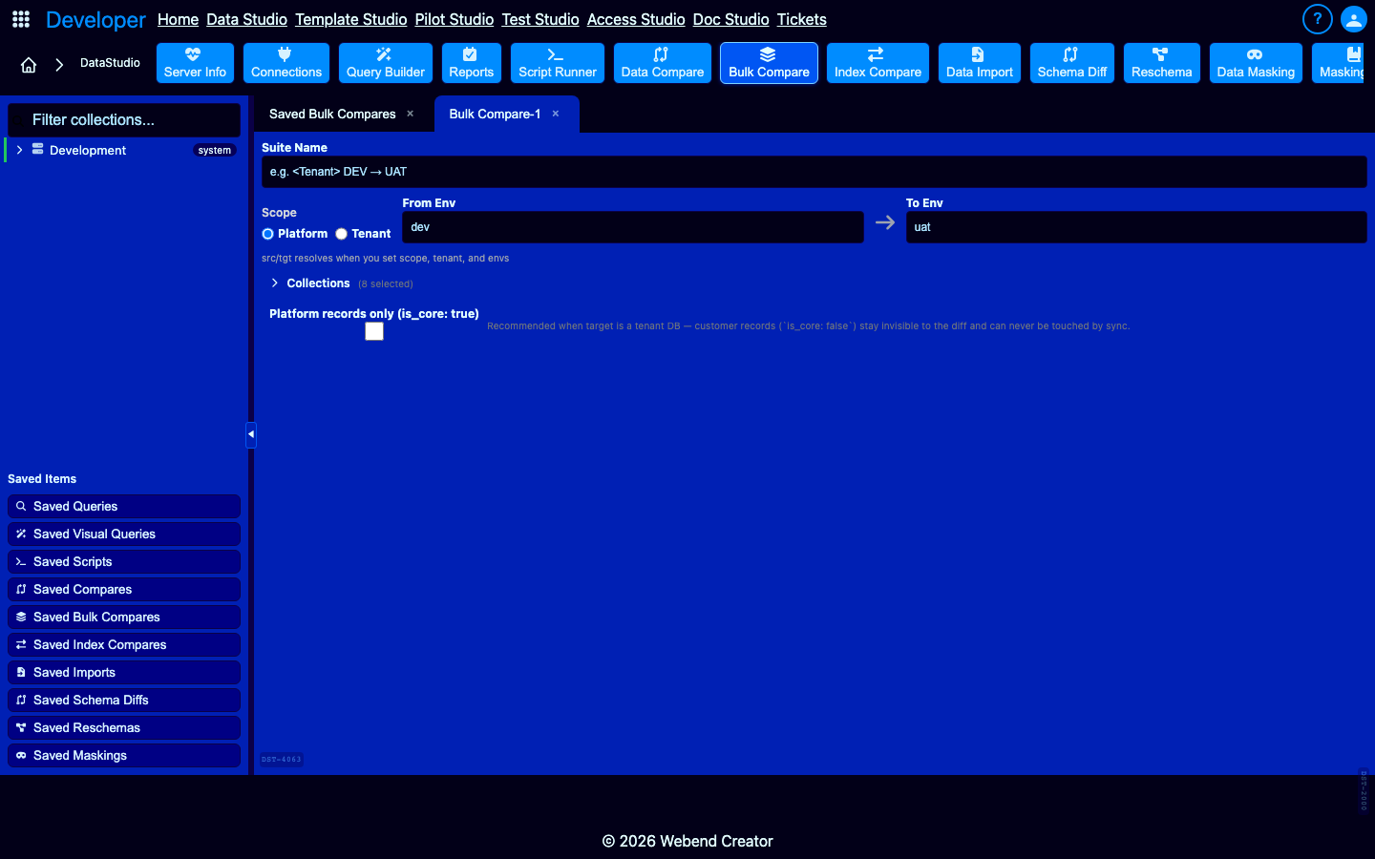
Task: Open Saved Bulk Compares sidebar item
Action: 124,617
